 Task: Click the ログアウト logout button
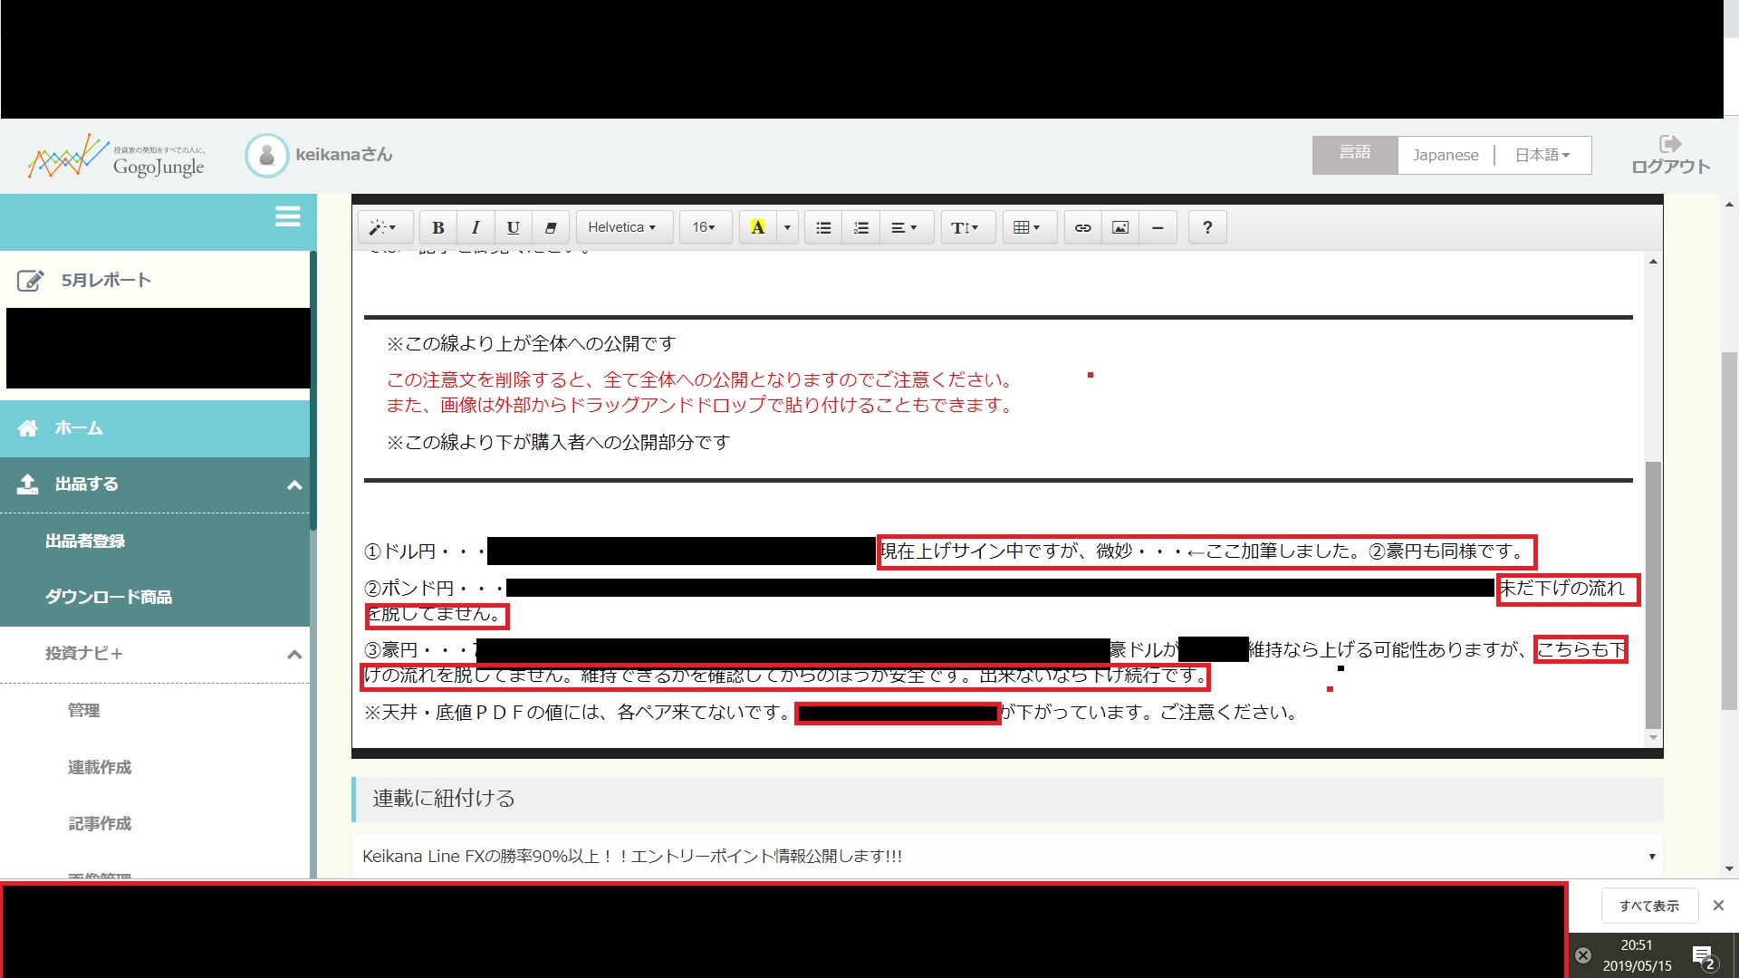coord(1670,155)
